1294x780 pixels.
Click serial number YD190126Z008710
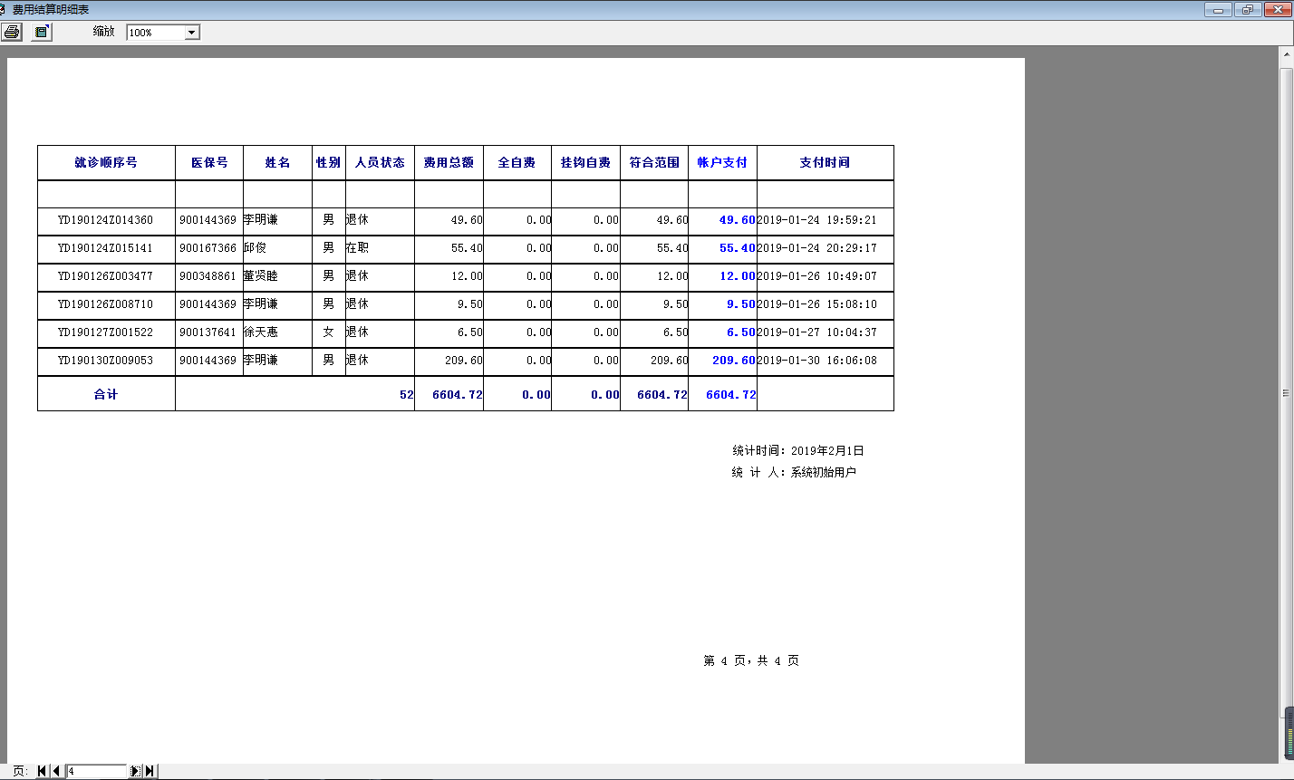click(x=105, y=304)
